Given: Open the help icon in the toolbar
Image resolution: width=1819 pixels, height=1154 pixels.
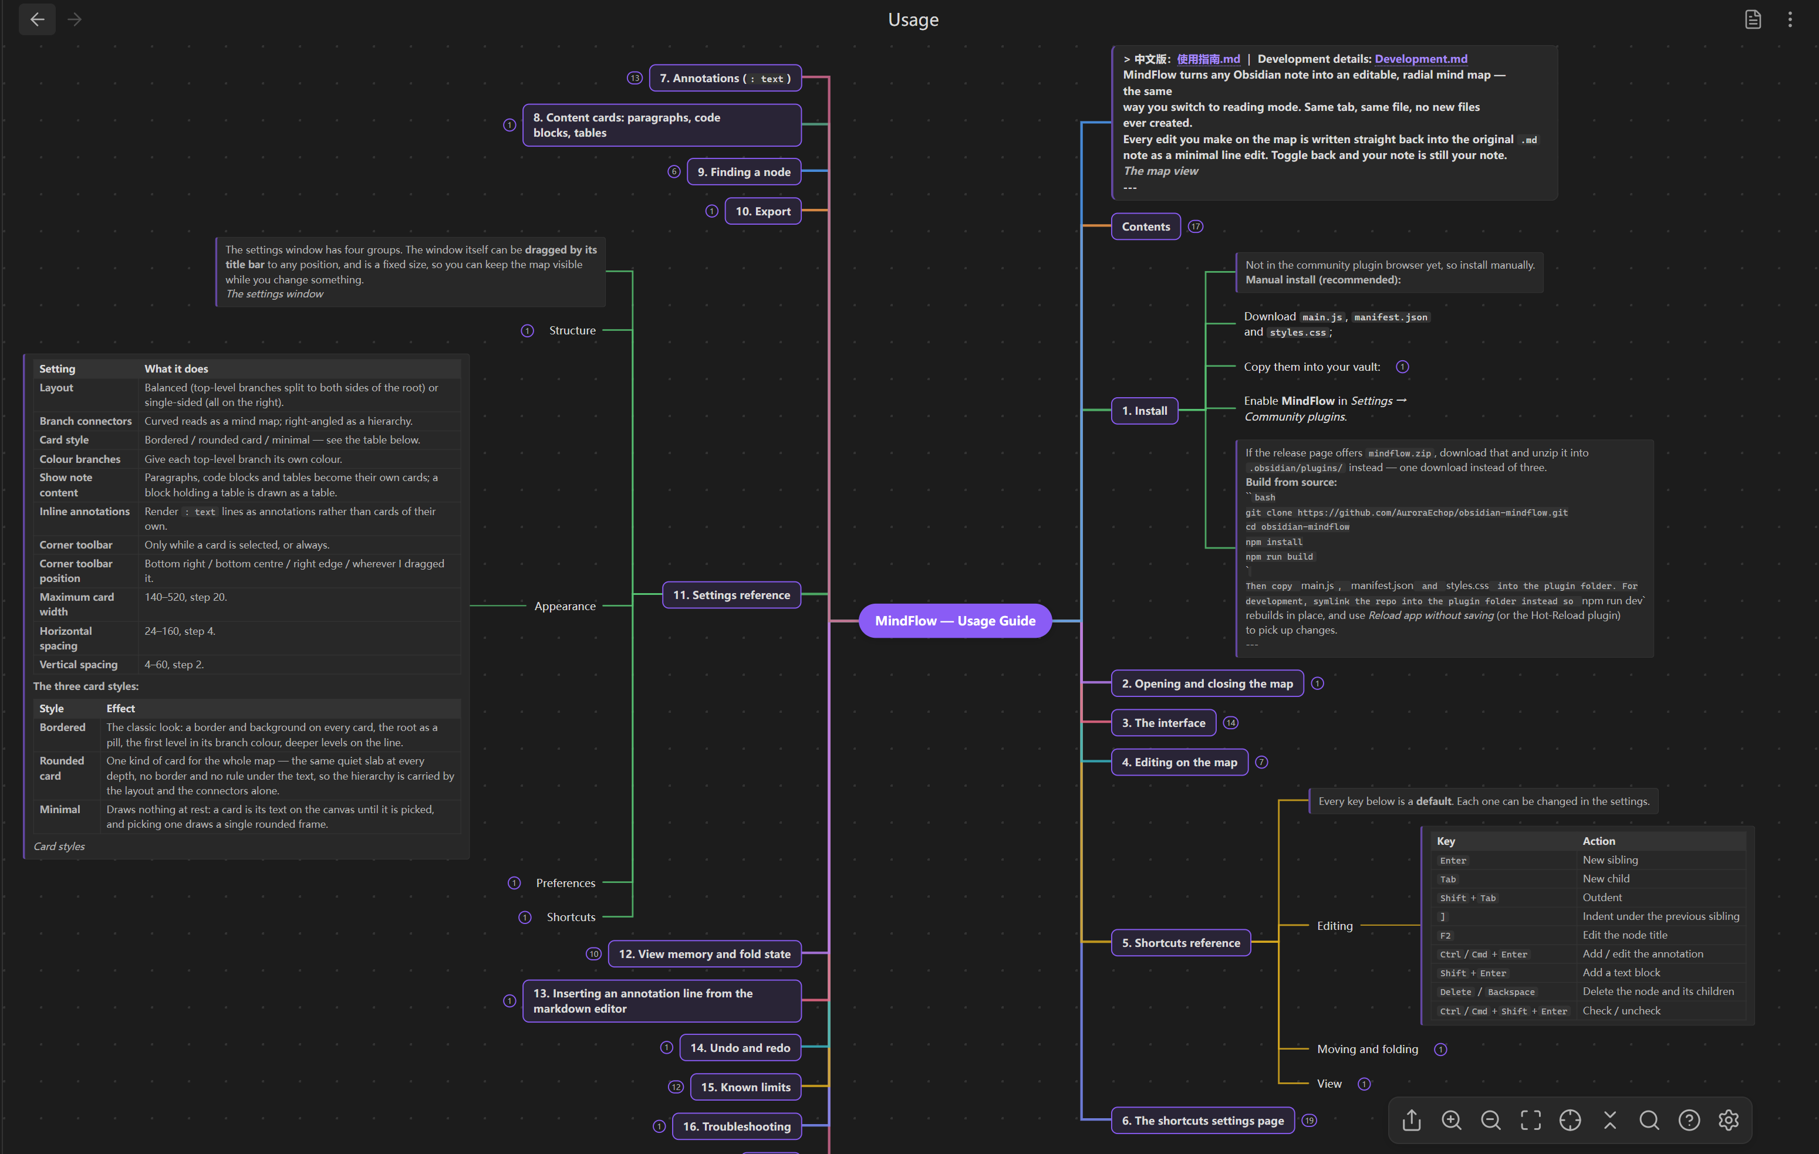Looking at the screenshot, I should tap(1689, 1120).
